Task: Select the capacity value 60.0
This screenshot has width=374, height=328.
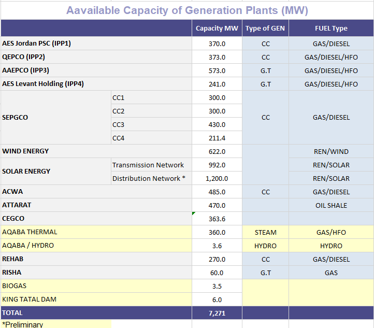Action: (x=217, y=273)
